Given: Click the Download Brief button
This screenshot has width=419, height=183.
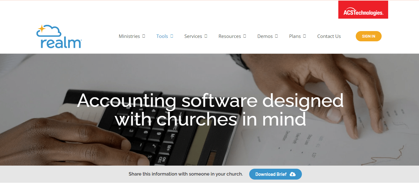Looking at the screenshot, I should 275,174.
